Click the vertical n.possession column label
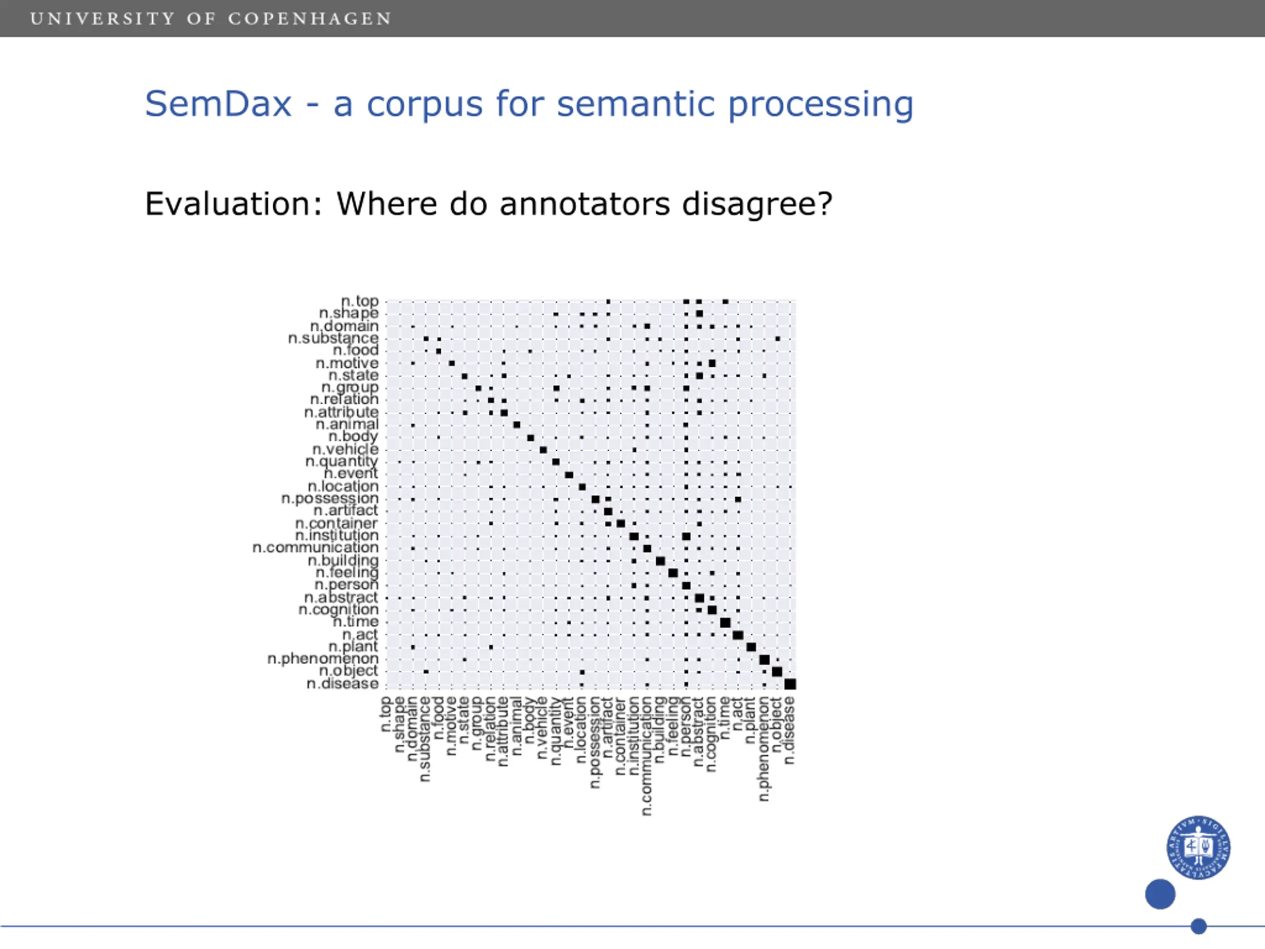The width and height of the screenshot is (1265, 949). pos(595,743)
